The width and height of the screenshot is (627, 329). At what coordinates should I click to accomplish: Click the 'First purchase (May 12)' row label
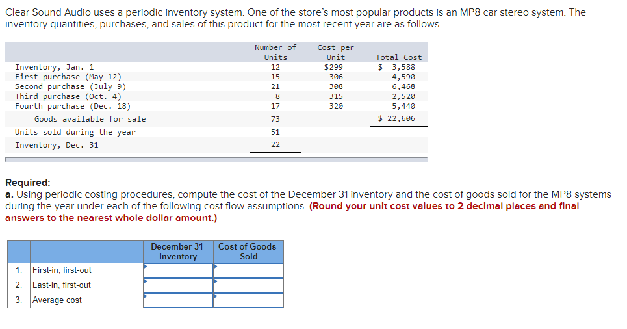(x=68, y=77)
